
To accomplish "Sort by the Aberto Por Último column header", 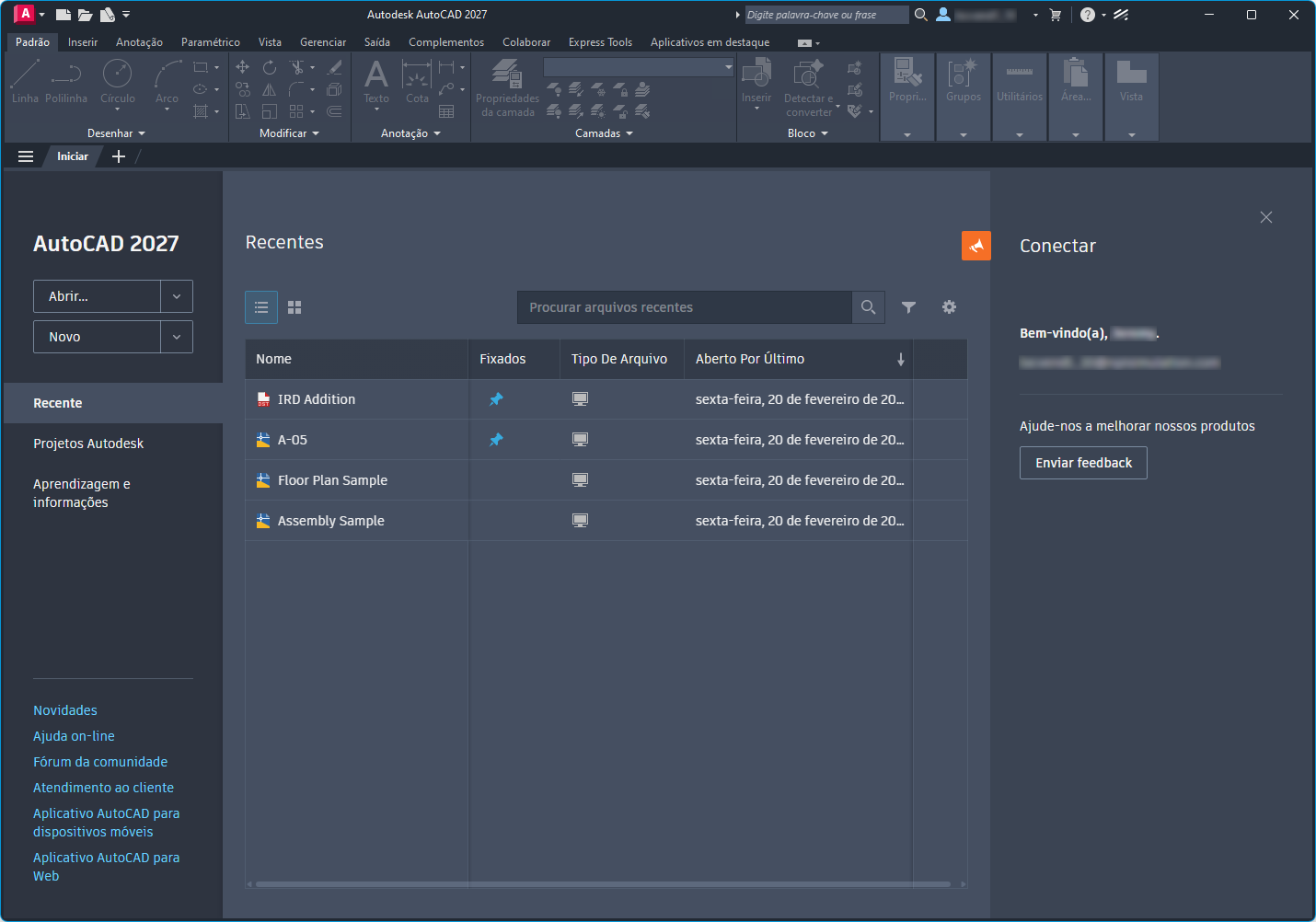I will click(798, 359).
